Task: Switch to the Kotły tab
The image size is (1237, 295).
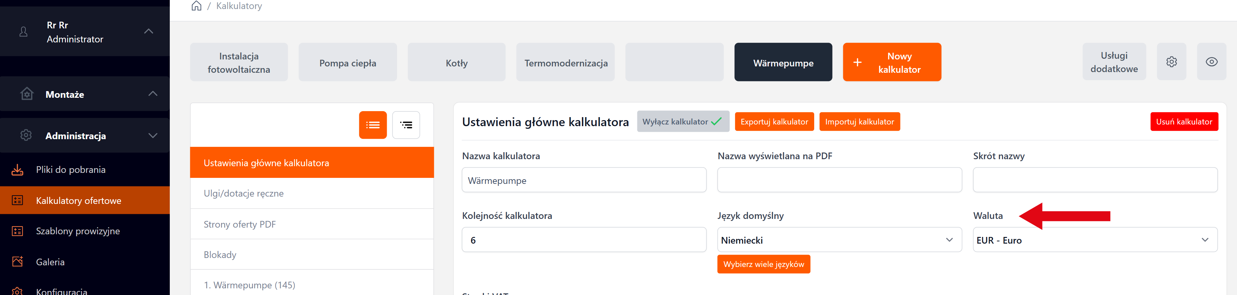Action: 456,62
